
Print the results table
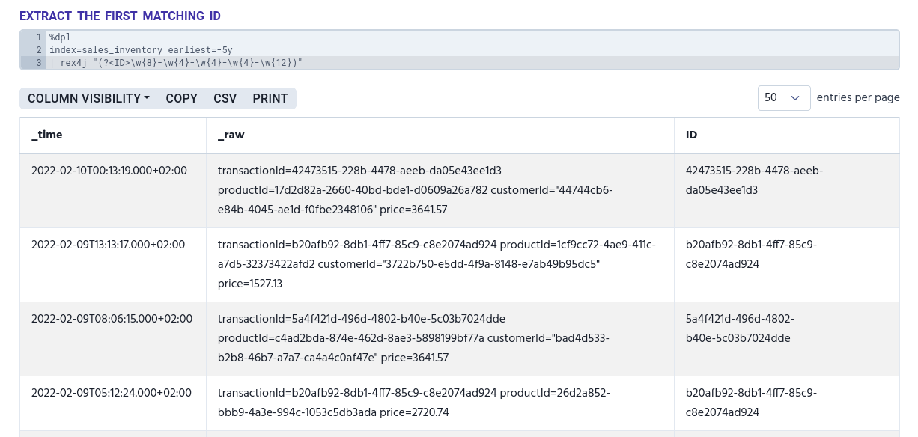(x=270, y=98)
